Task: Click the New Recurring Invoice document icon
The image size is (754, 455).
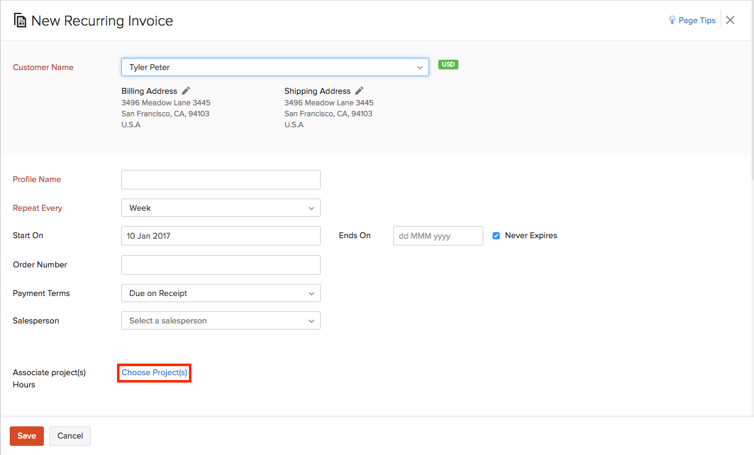Action: pyautogui.click(x=20, y=20)
